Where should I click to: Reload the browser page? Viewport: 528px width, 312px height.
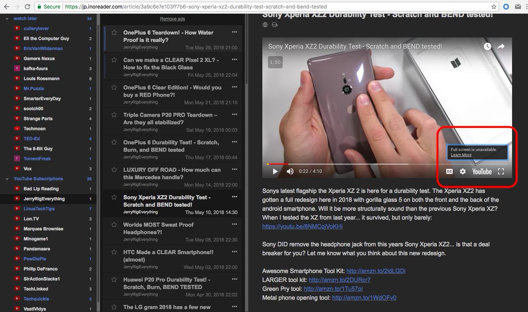[x=27, y=7]
